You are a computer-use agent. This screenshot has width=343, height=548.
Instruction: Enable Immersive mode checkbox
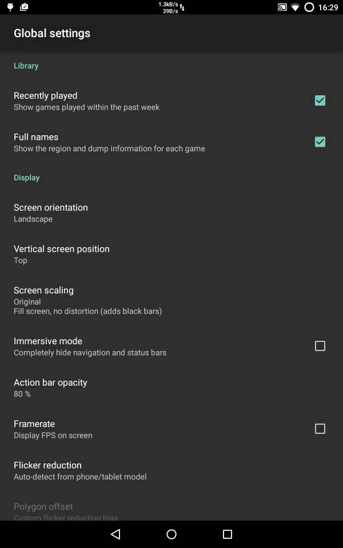[320, 346]
